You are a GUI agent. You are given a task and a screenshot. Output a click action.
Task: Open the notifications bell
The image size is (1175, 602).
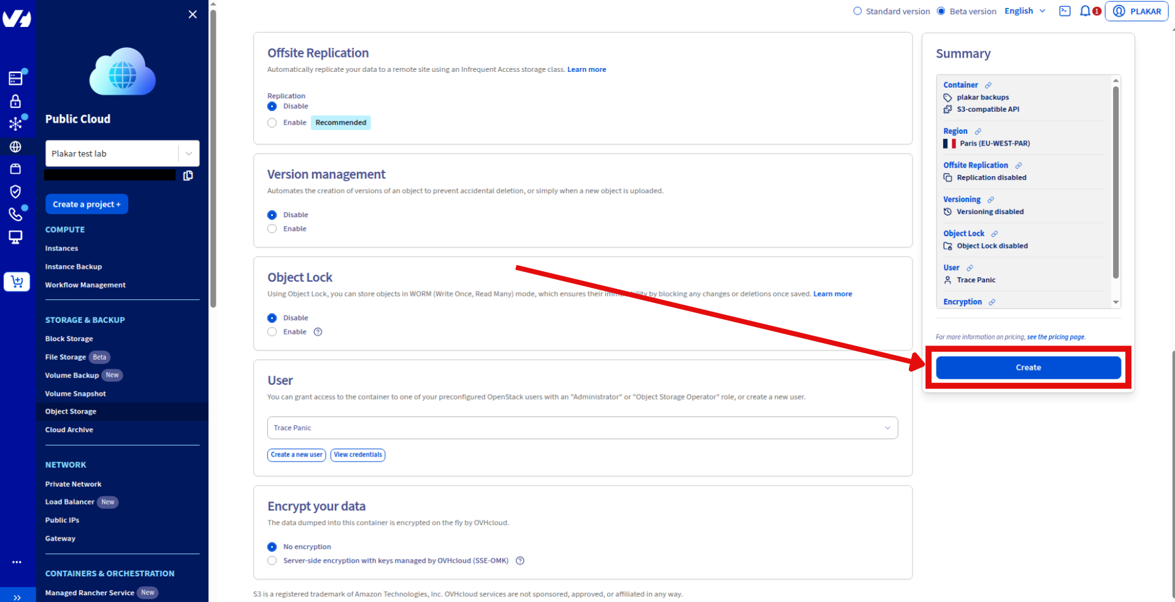(x=1084, y=10)
